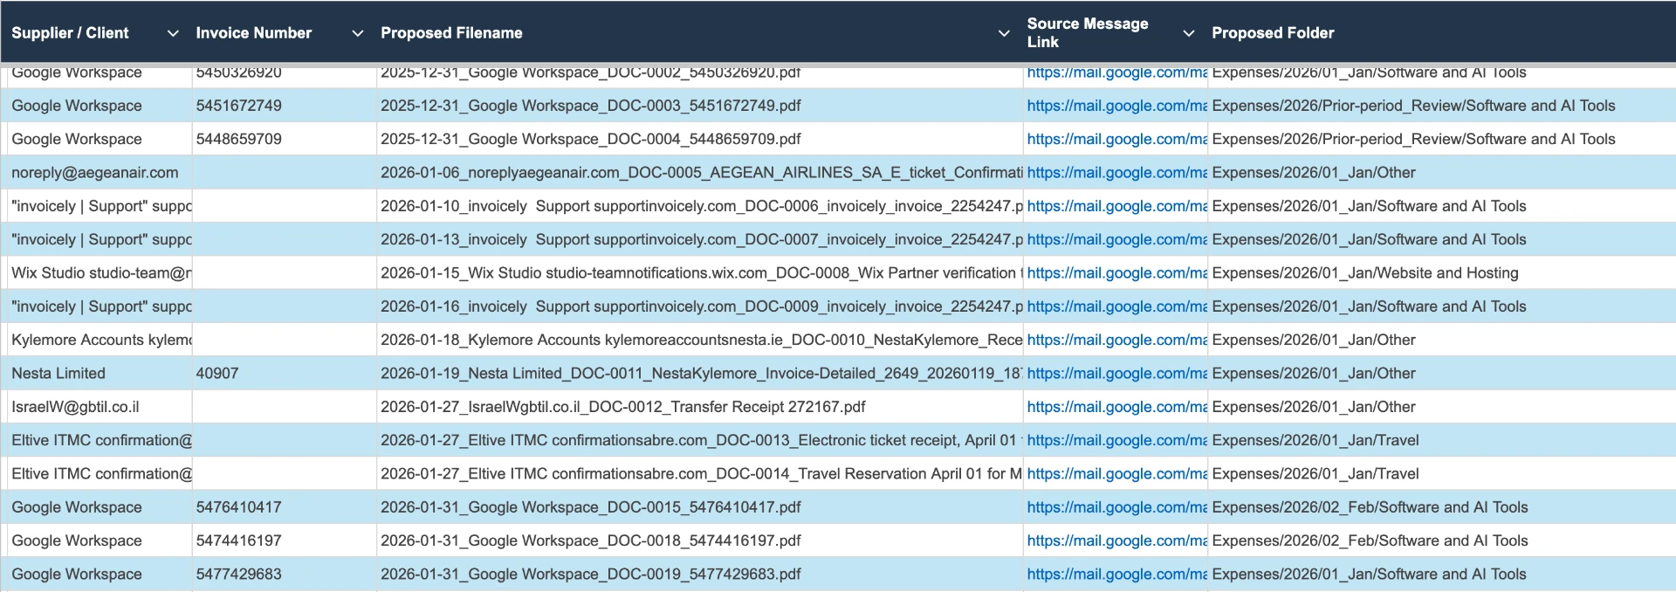The image size is (1676, 592).
Task: Open mail link for invoice 5448659709 row
Action: point(1116,139)
